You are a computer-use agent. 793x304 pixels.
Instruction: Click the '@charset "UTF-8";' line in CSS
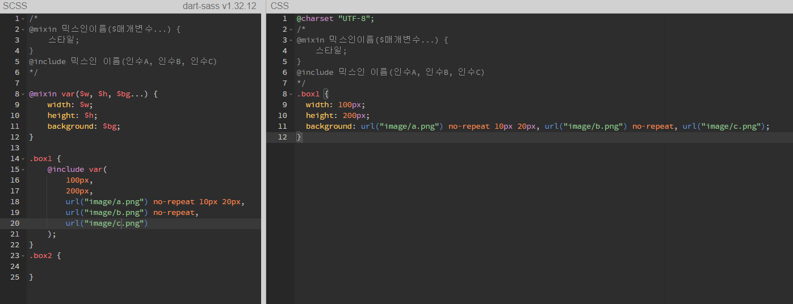pyautogui.click(x=335, y=19)
